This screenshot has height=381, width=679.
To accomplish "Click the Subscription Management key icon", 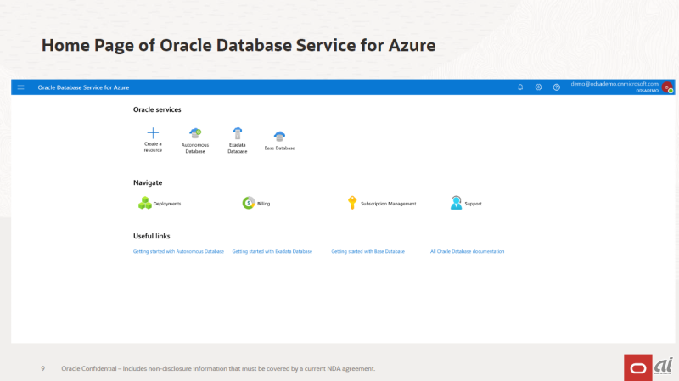I will click(352, 204).
